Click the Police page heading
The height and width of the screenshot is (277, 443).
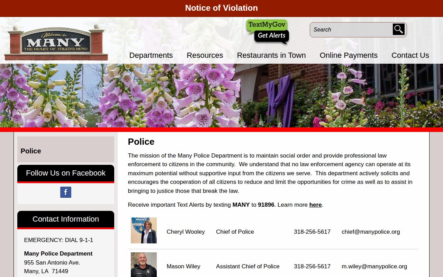(x=141, y=142)
